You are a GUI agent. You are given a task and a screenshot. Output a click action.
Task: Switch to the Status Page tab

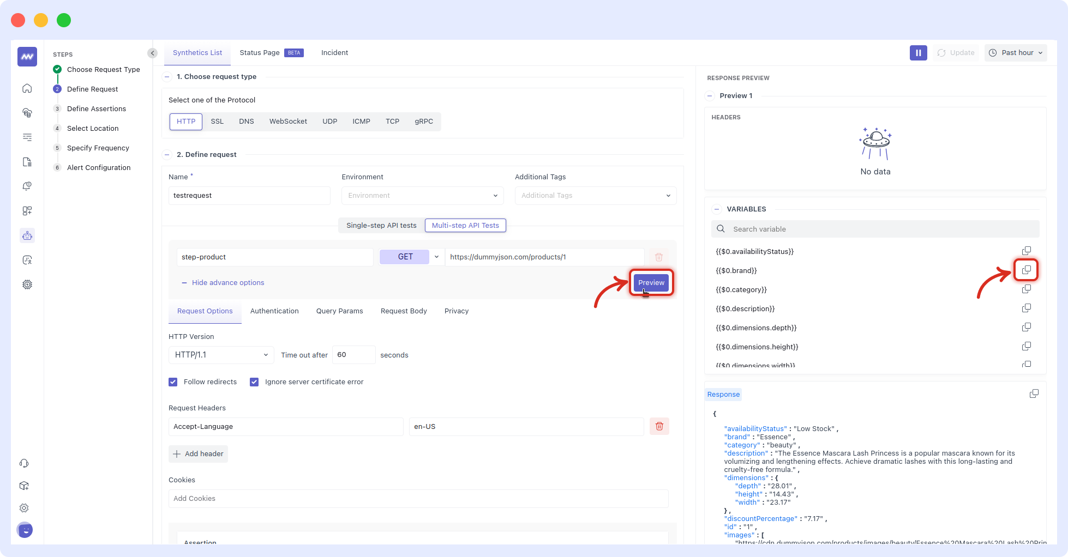260,52
